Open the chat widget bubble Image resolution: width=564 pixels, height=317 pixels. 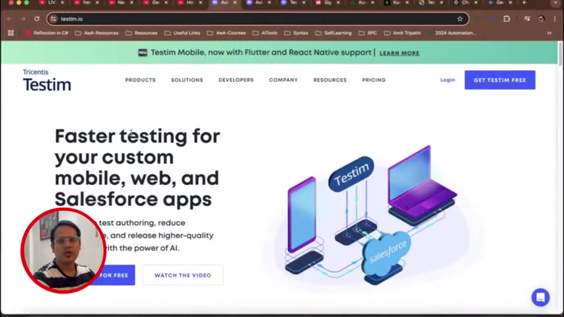pyautogui.click(x=540, y=297)
